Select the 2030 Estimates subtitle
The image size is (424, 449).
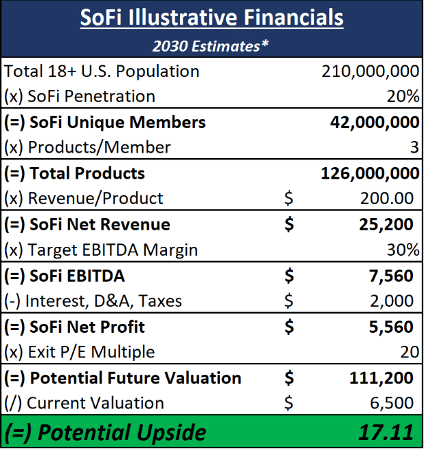click(x=212, y=45)
